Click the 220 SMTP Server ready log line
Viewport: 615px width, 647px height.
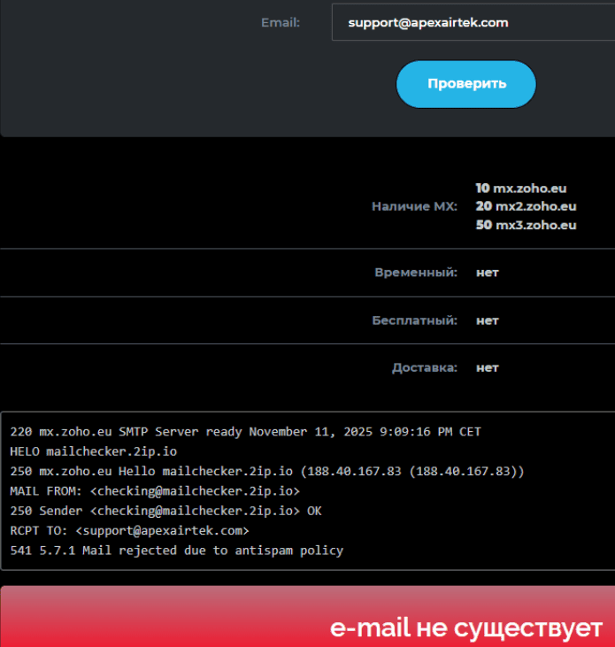(245, 432)
